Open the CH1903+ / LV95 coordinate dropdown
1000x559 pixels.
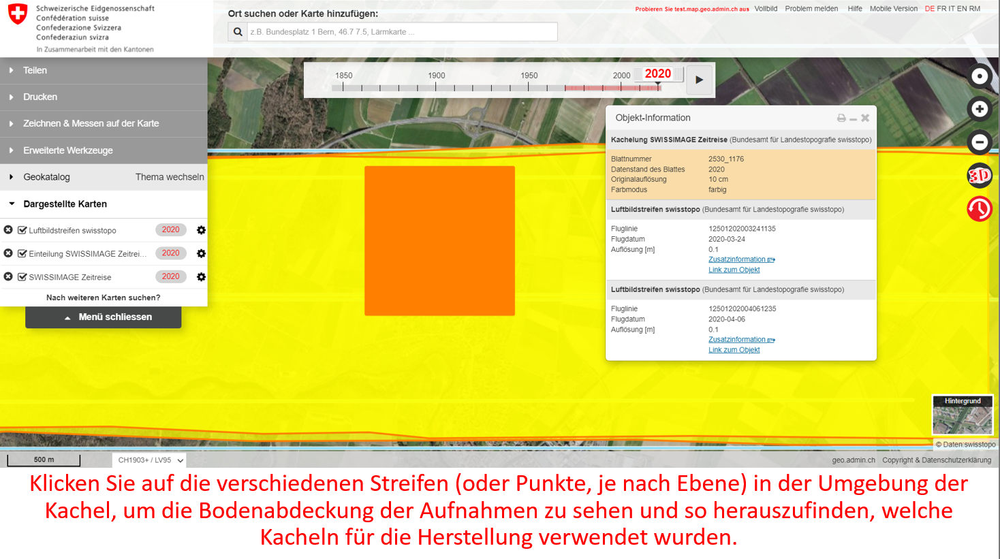pos(150,460)
